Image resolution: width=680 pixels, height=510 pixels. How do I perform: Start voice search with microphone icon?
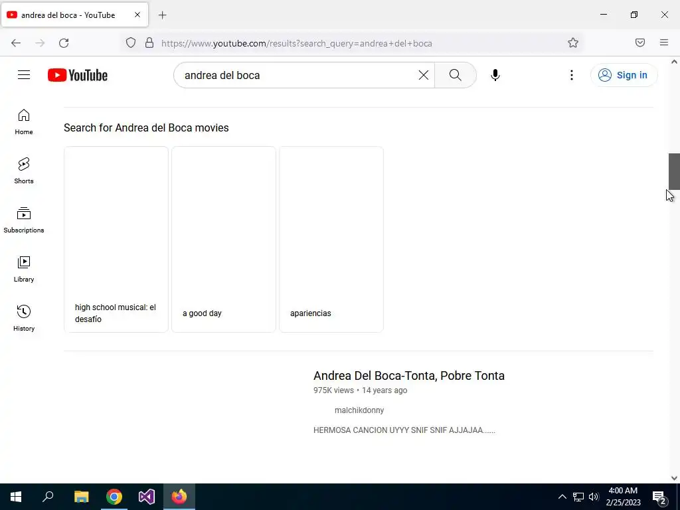[495, 75]
